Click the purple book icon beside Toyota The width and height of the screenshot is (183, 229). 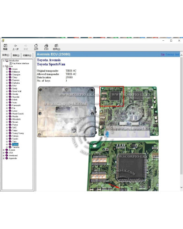tap(10, 144)
